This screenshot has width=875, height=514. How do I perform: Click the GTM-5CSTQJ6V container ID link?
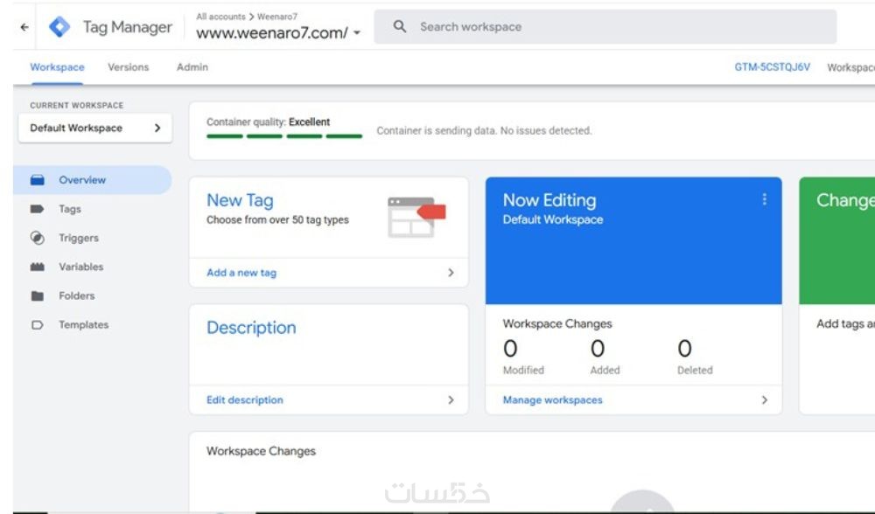pyautogui.click(x=772, y=67)
